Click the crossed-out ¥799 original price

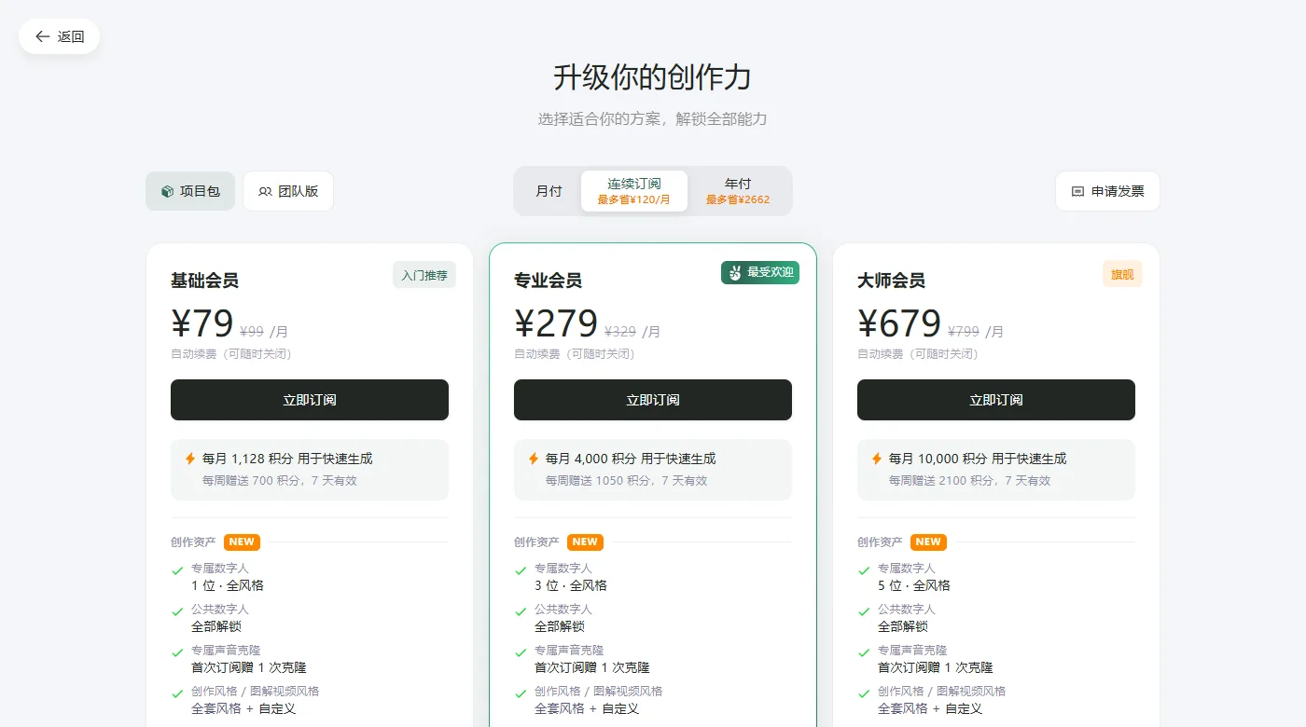964,331
